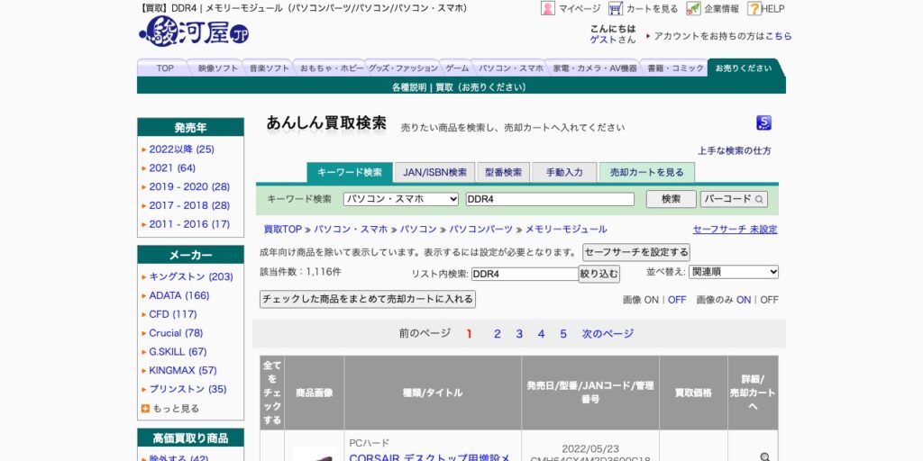Open the category dropdown パソコン・スマホ

point(401,199)
